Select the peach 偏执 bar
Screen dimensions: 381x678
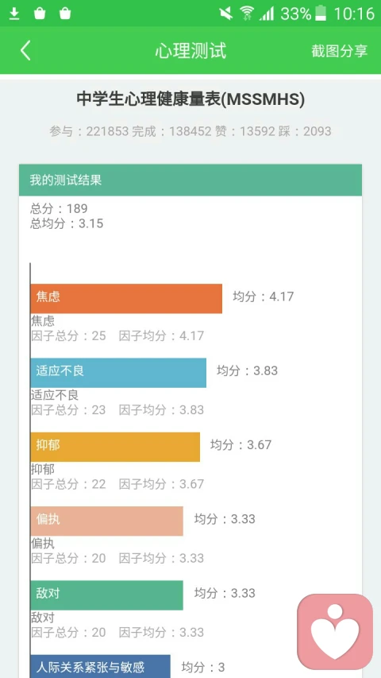[106, 521]
